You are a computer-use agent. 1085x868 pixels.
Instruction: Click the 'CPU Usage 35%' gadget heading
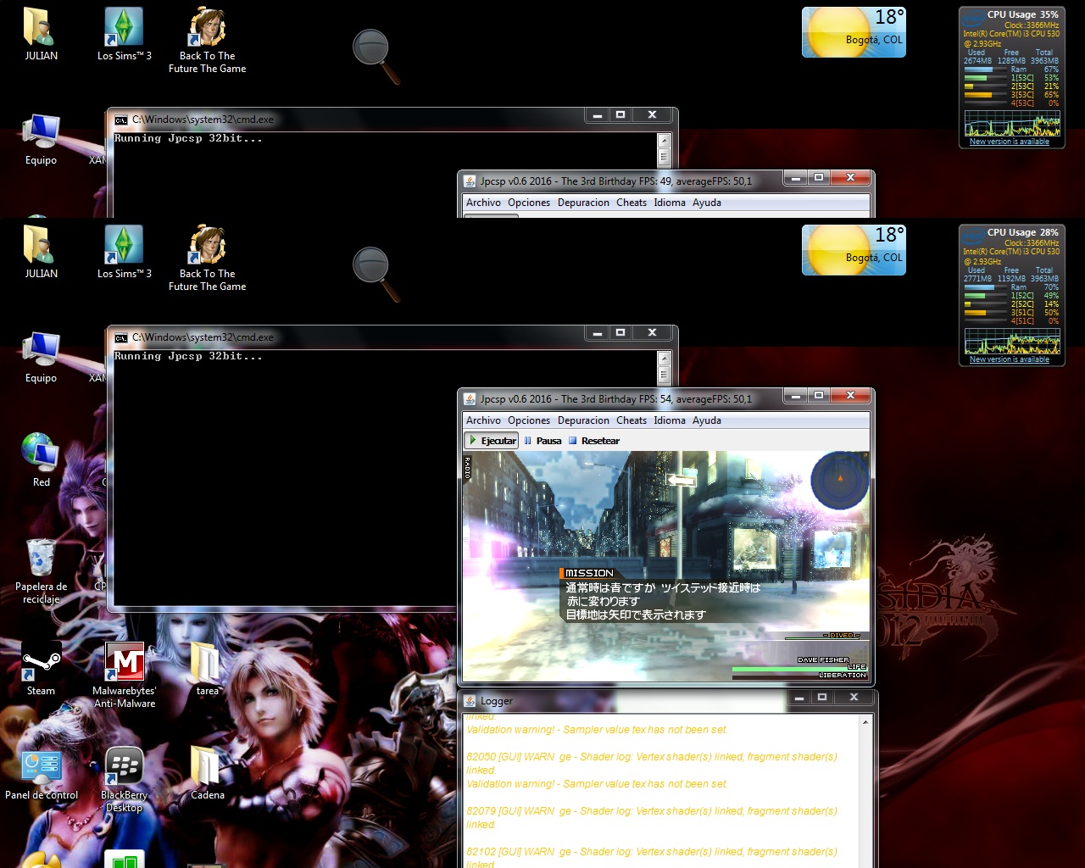(x=1022, y=14)
